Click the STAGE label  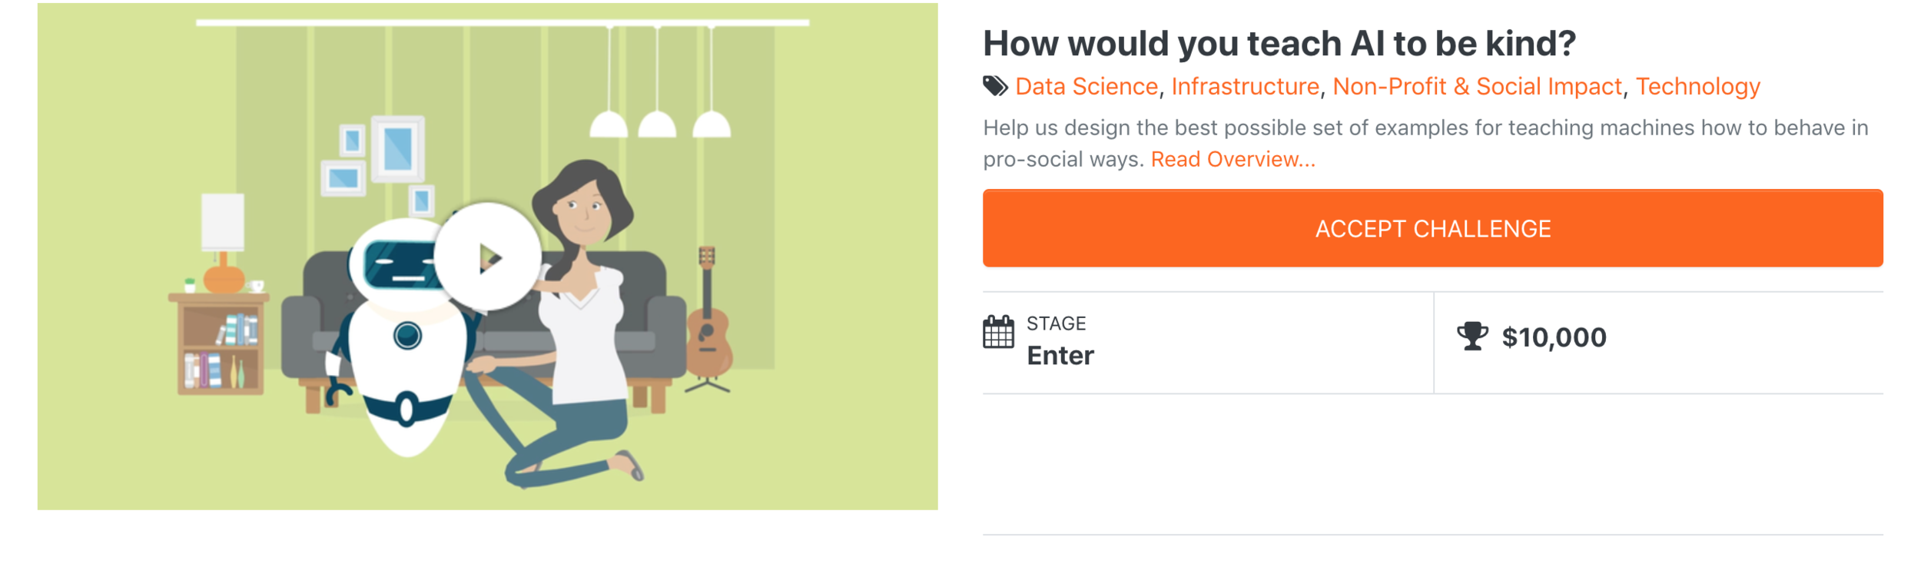pos(1056,323)
